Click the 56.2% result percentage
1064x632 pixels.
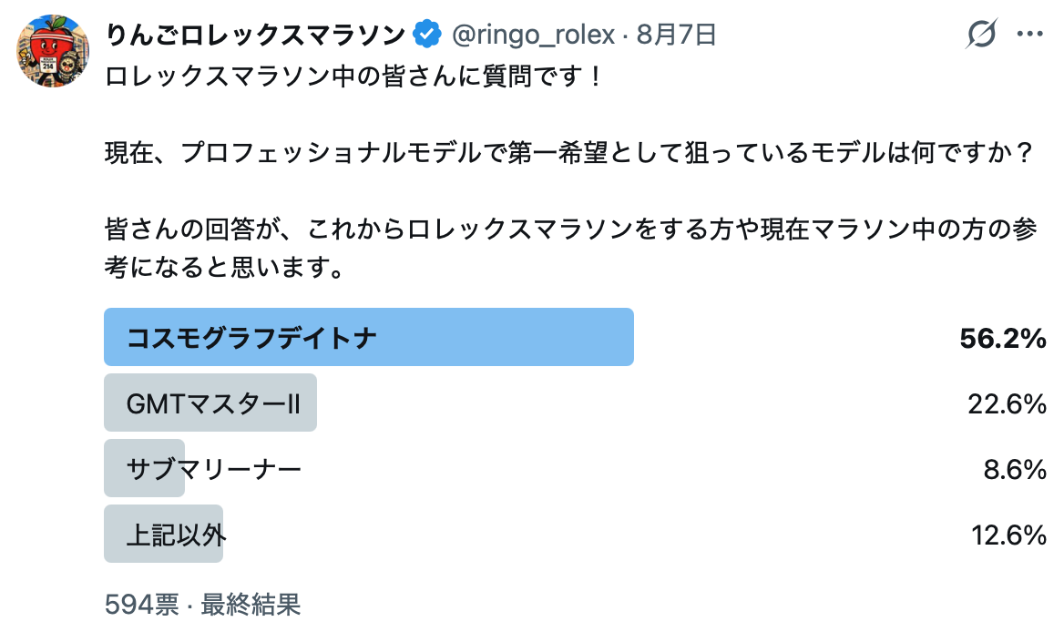[x=1003, y=338]
